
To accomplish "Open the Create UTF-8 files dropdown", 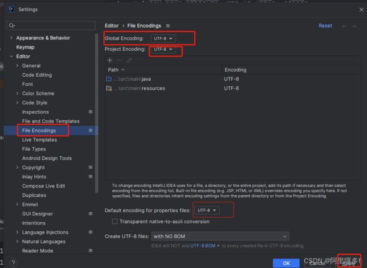I will (x=220, y=236).
